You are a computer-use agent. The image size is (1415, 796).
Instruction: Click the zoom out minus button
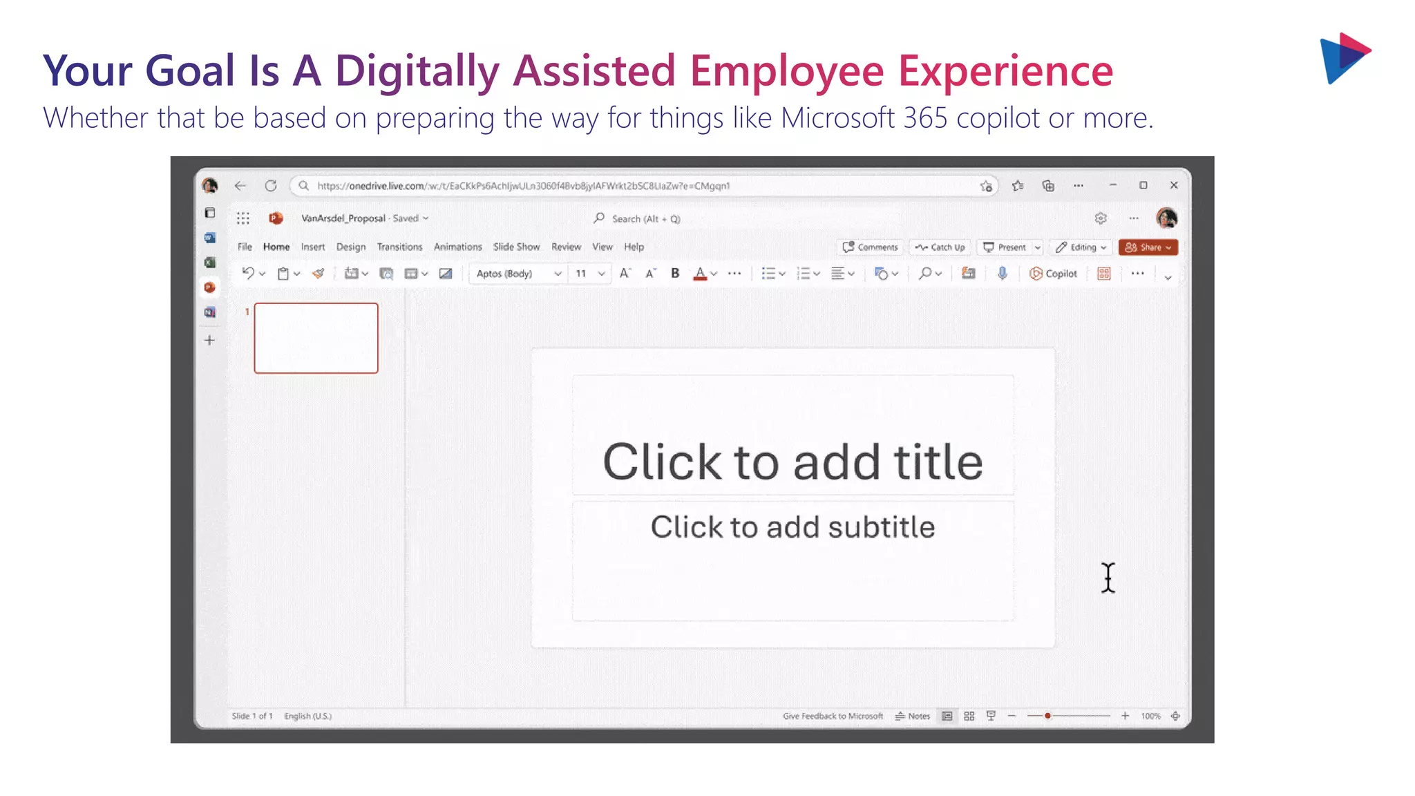click(1012, 716)
